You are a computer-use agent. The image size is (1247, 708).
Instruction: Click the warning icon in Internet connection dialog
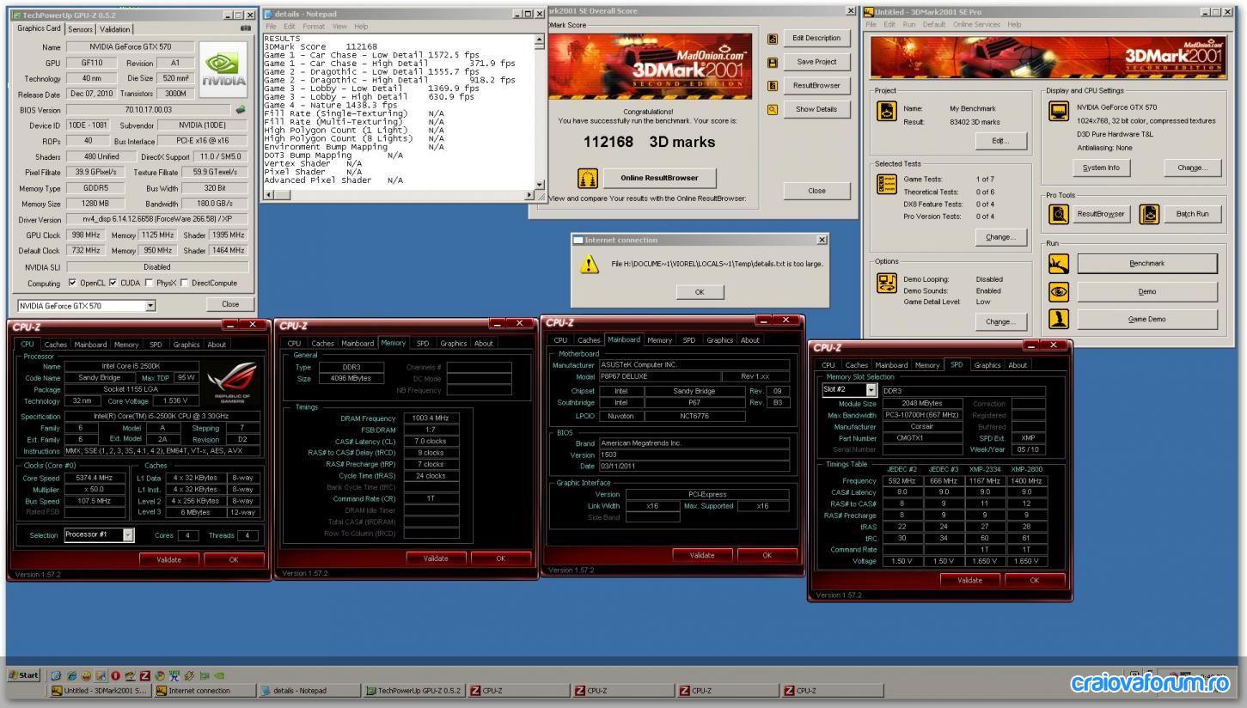coord(589,265)
